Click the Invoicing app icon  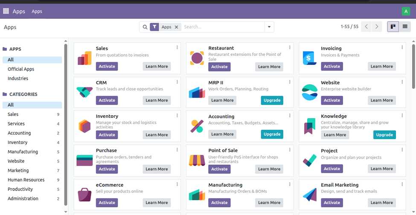click(x=310, y=58)
